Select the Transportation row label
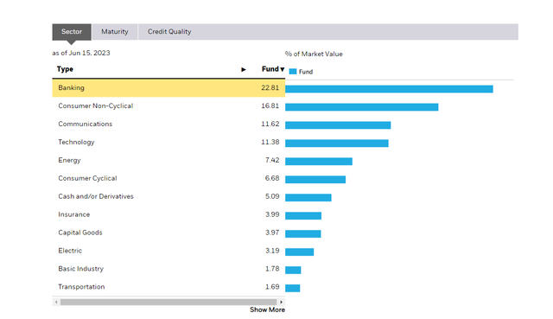The image size is (553, 319). coord(81,287)
